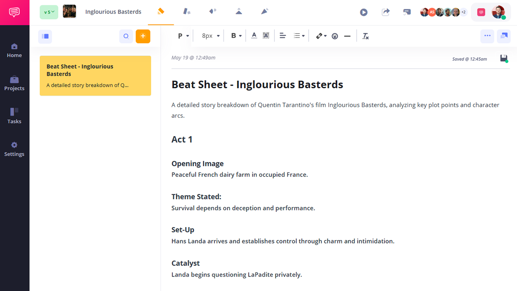Click the play preview icon
517x291 pixels.
[x=364, y=12]
